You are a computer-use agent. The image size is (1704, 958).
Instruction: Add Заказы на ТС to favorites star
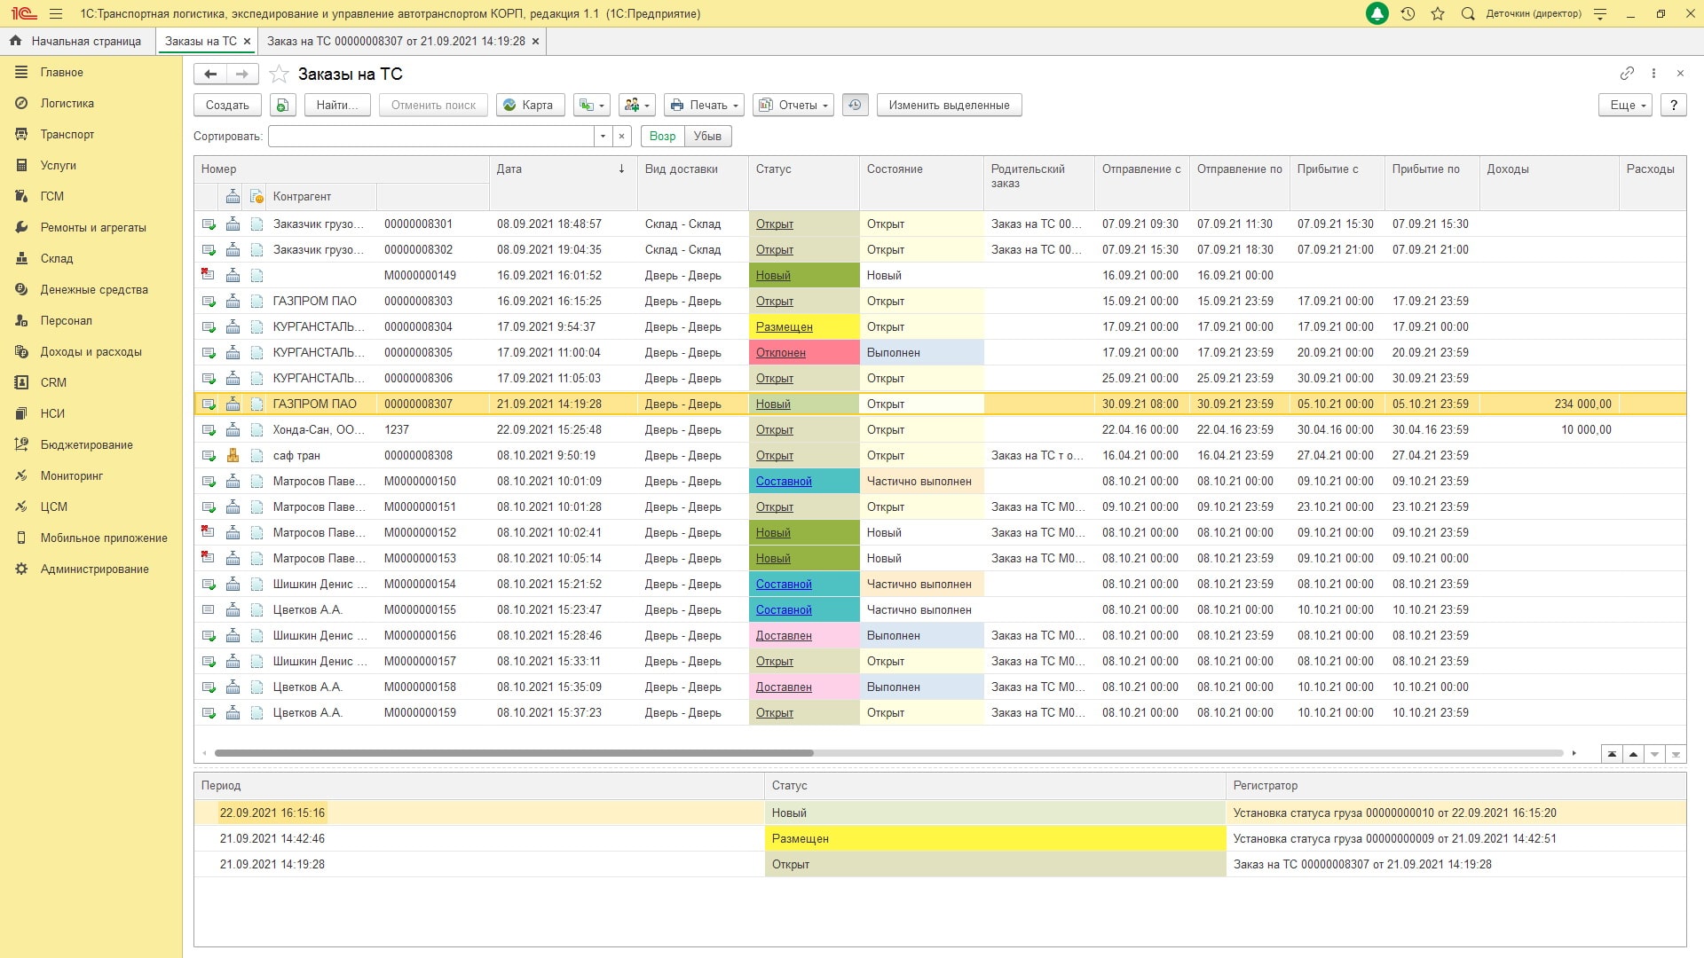279,75
